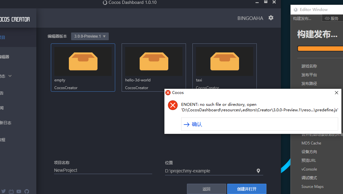343x194 pixels.
Task: Click the red error icon in Cocos dialog
Action: [x=173, y=105]
